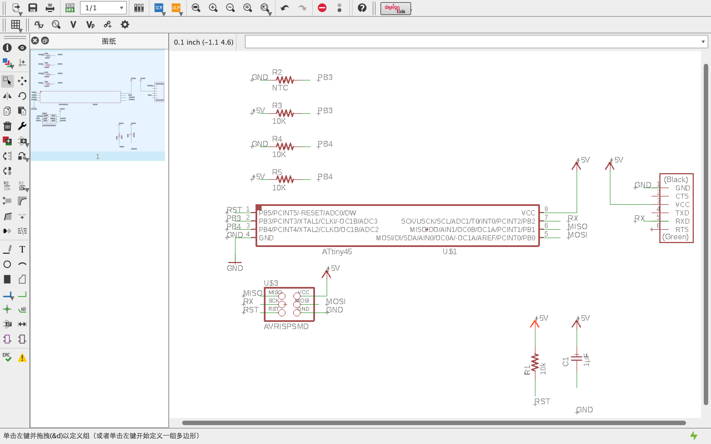
Task: Select the Delete trash tool
Action: 7,126
